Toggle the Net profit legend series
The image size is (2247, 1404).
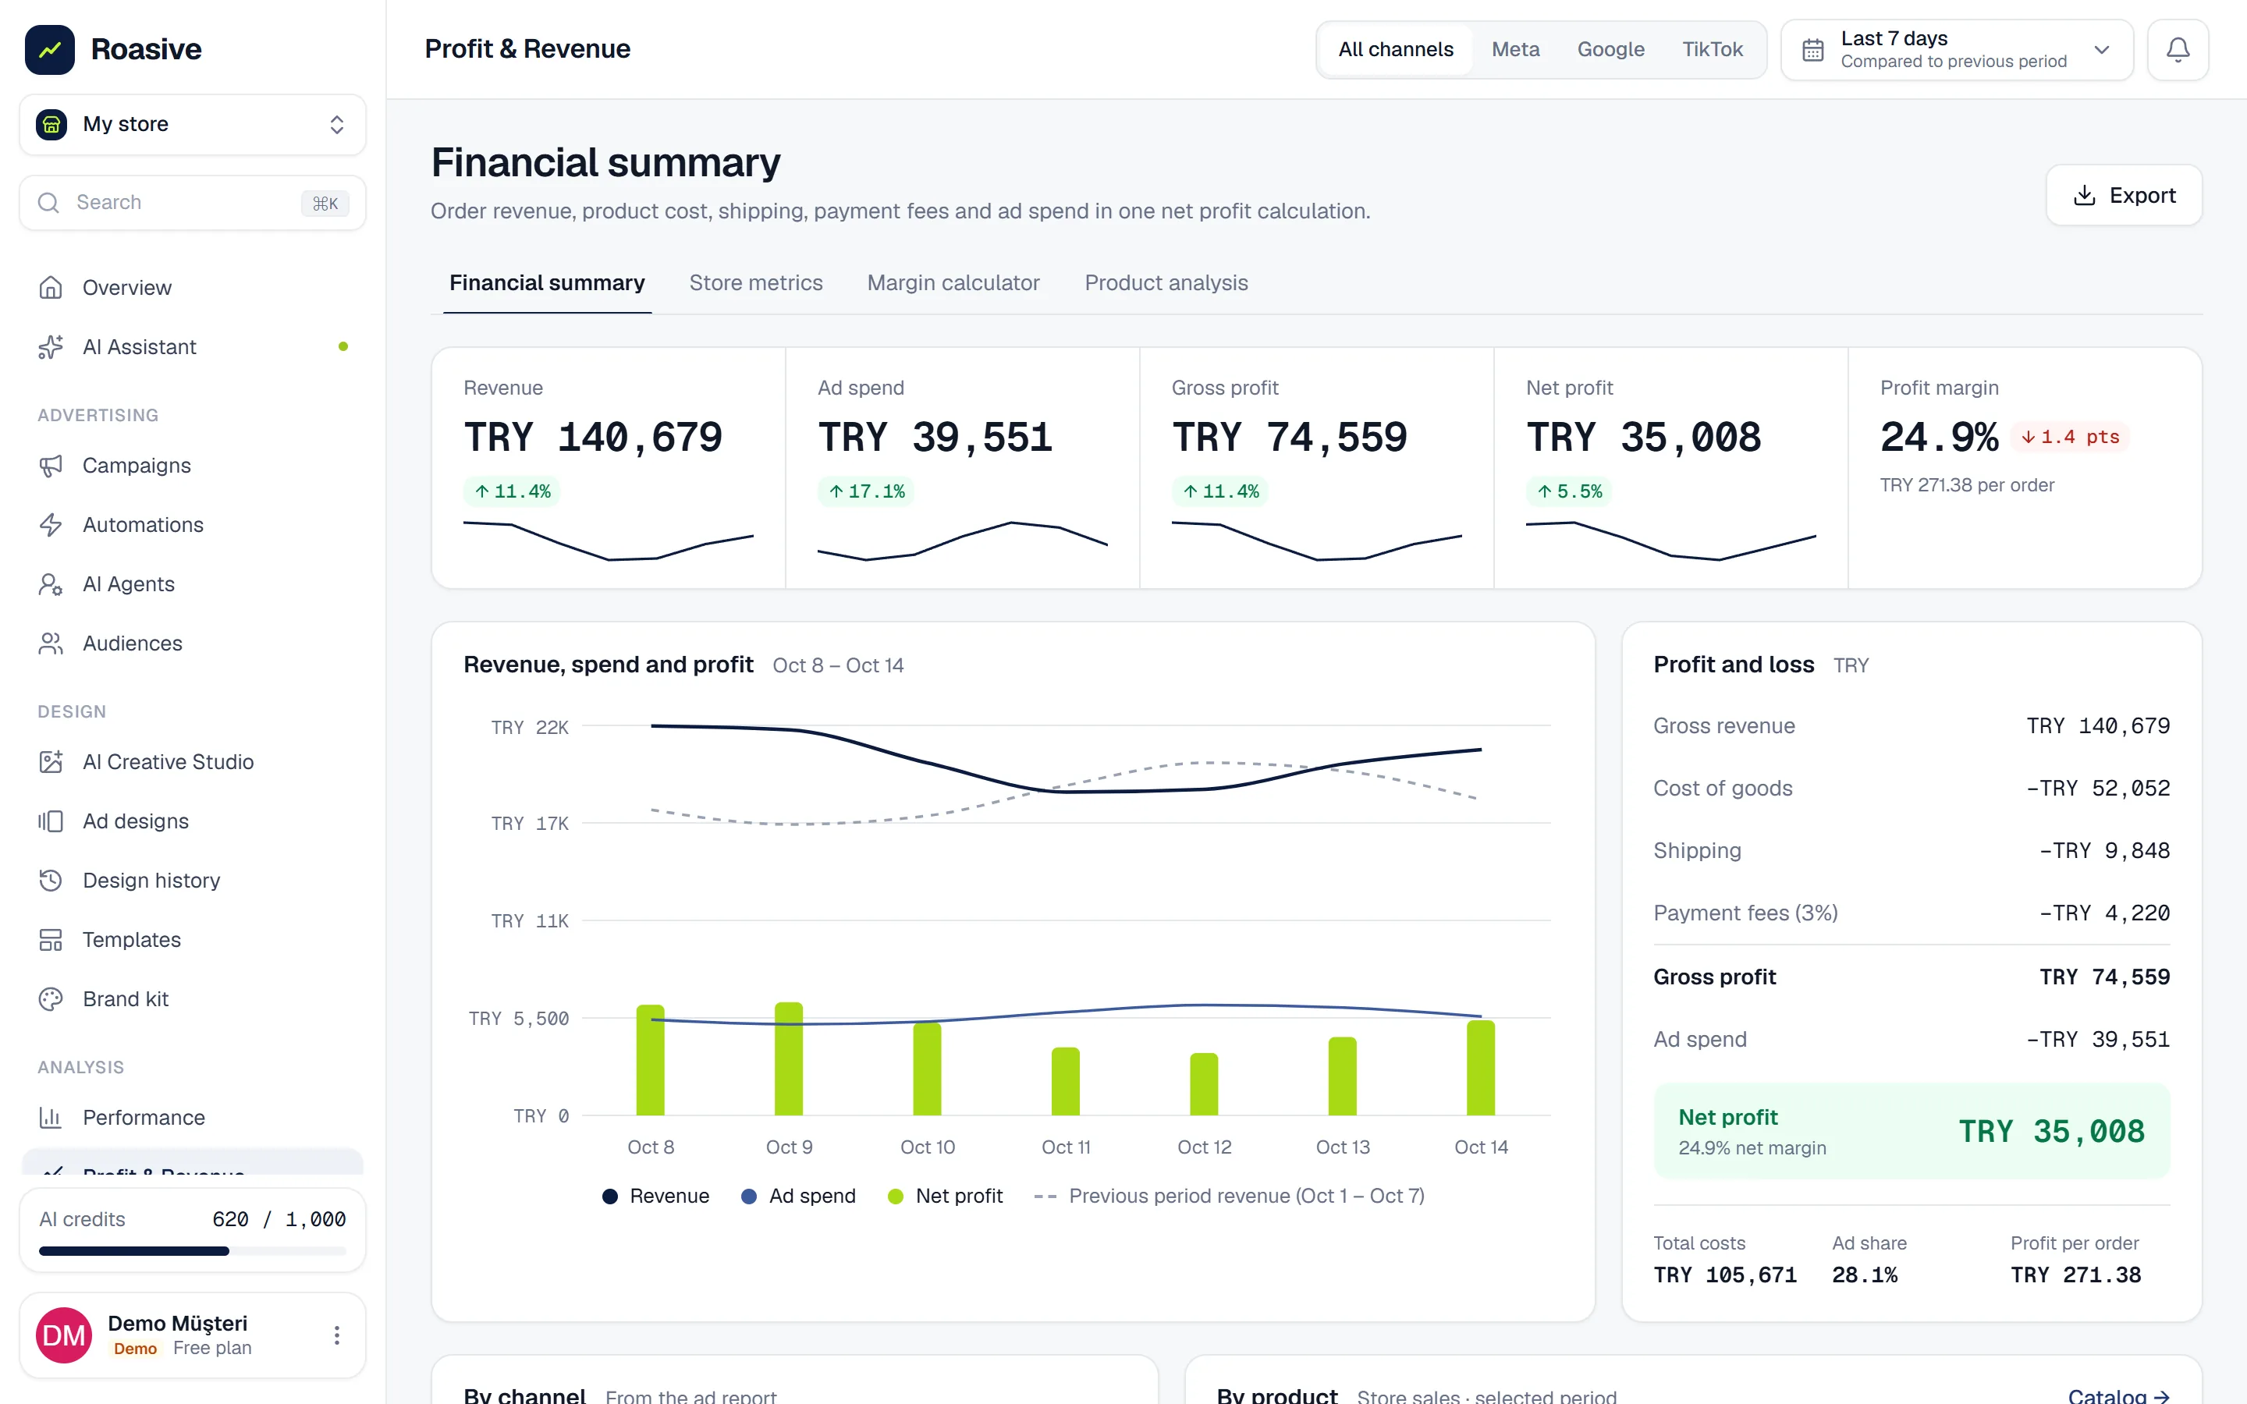[x=946, y=1196]
